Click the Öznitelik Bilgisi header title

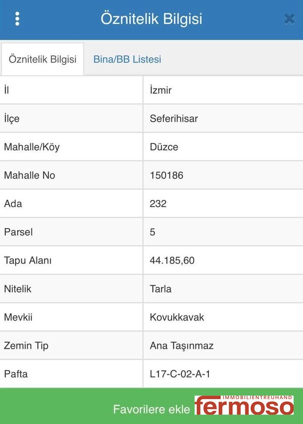point(151,19)
